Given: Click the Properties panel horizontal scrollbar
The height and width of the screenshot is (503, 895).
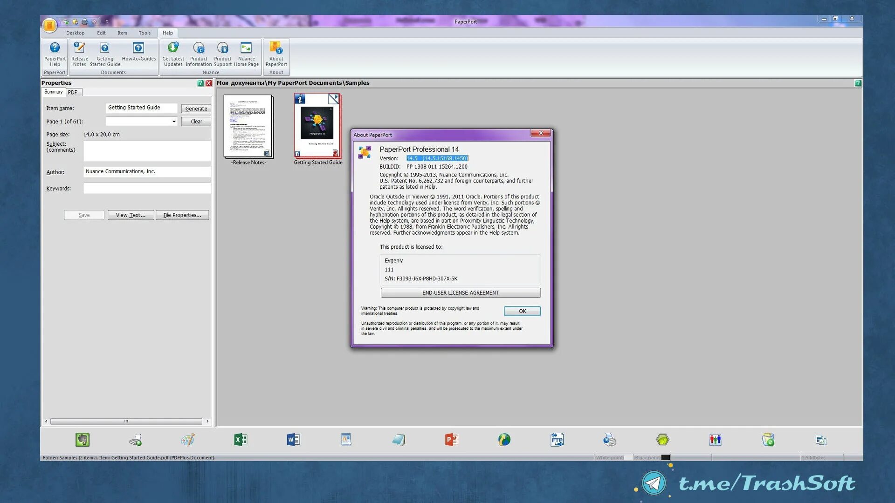Looking at the screenshot, I should coord(126,421).
